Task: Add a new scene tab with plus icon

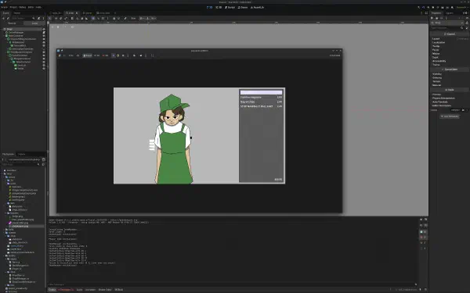Action: tap(115, 13)
